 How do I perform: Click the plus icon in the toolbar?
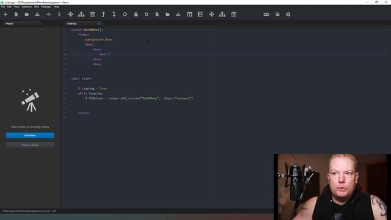(x=5, y=15)
